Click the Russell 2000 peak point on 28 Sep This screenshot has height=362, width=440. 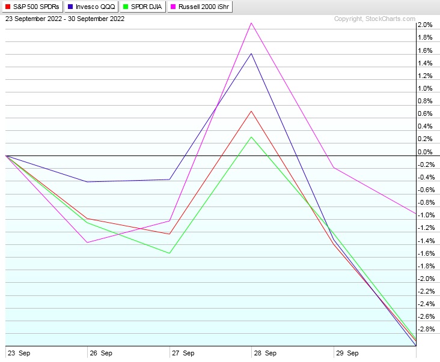[x=251, y=23]
